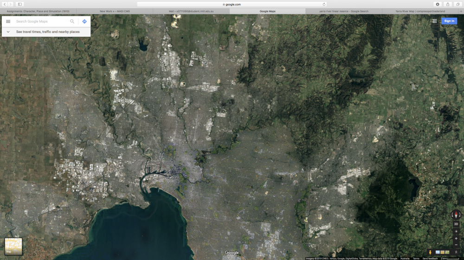Pick up the Pegman for Street View
The height and width of the screenshot is (260, 464).
(x=430, y=252)
